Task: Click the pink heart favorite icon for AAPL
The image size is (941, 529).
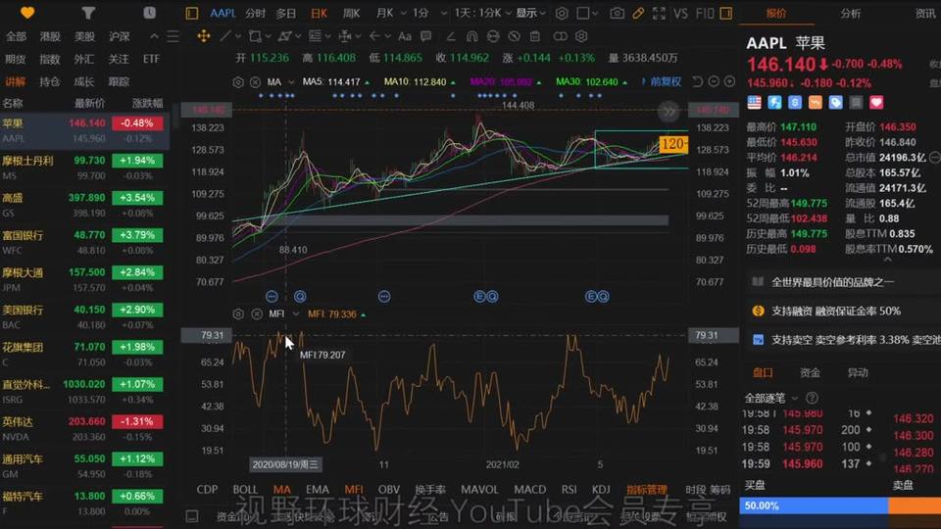Action: (876, 103)
